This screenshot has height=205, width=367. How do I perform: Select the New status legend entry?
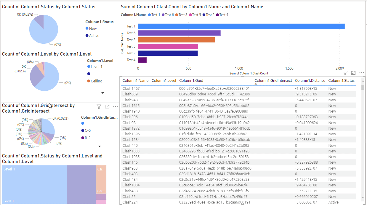pos(93,29)
